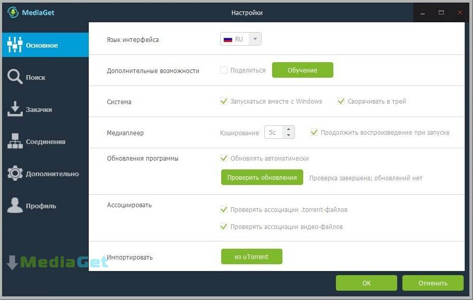Click the green Обучение button
473x300 pixels.
[x=302, y=70]
